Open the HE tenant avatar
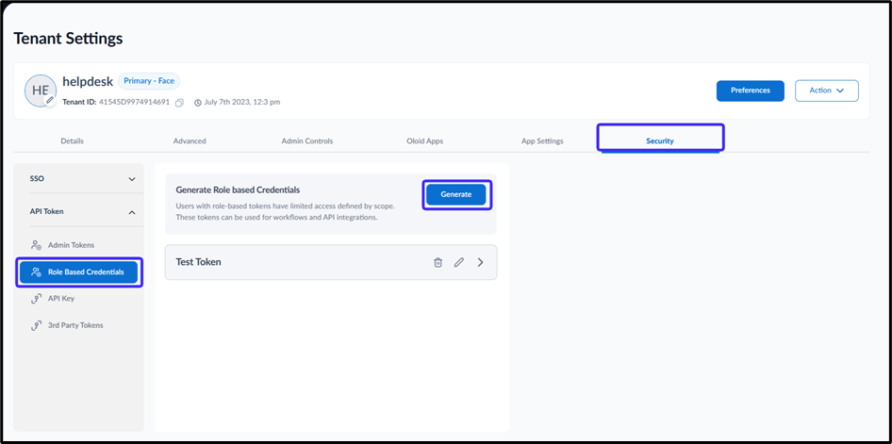The width and height of the screenshot is (892, 444). pos(41,90)
